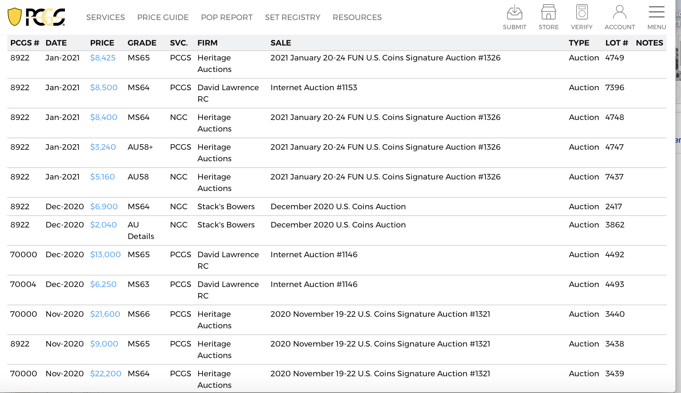Sort by the SALE column header
This screenshot has height=393, width=681.
pos(281,43)
